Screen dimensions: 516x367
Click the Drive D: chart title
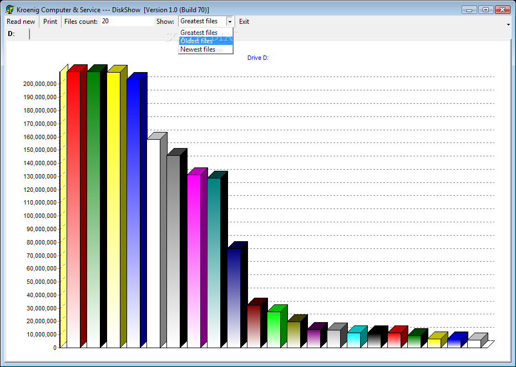point(257,58)
